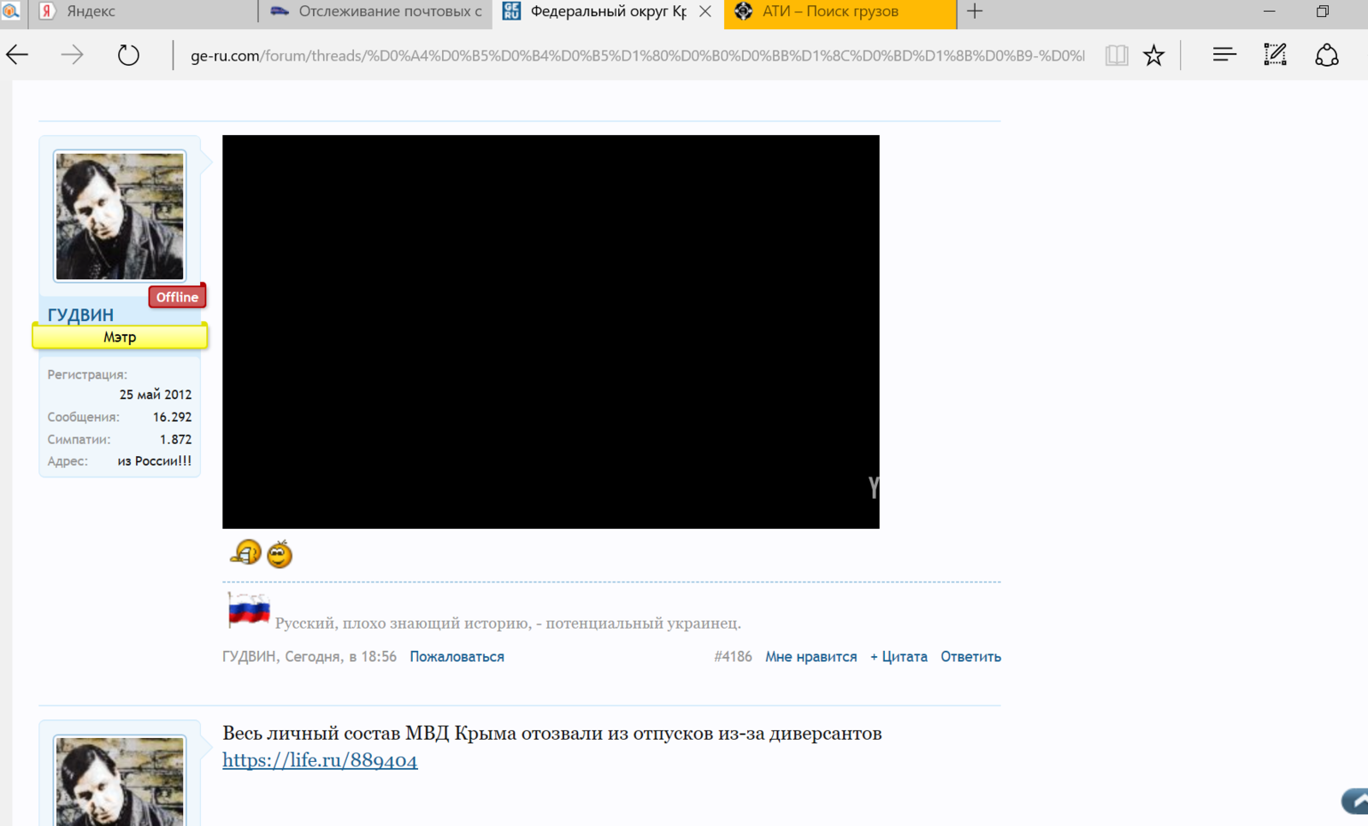
Task: Click the Мэтр rank banner
Action: click(120, 337)
